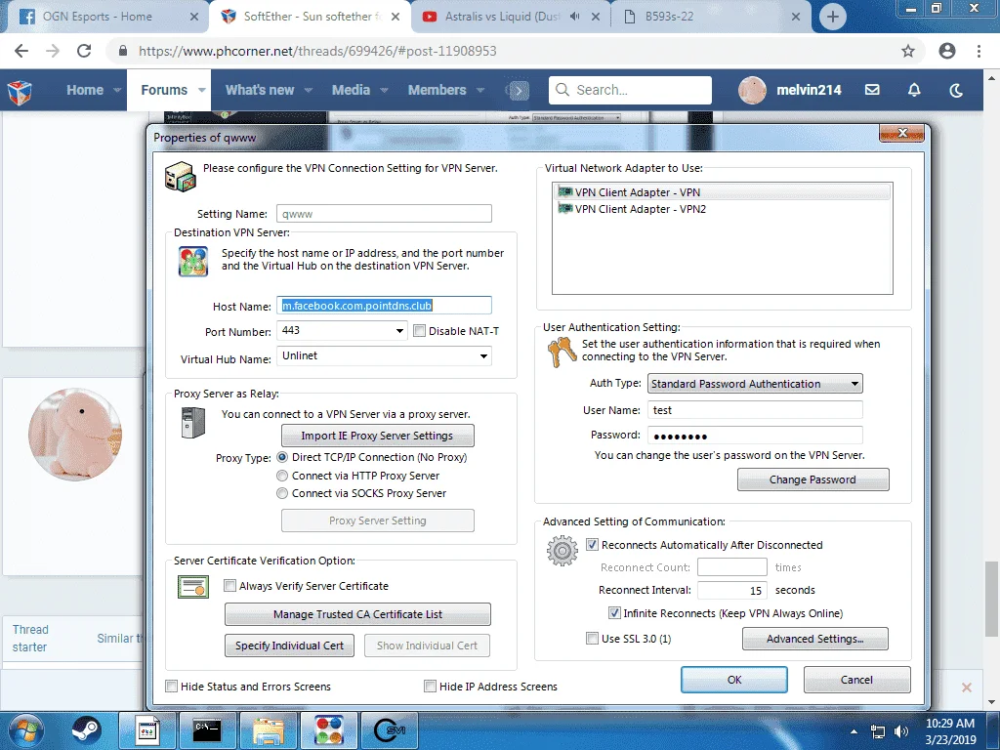Image resolution: width=1000 pixels, height=750 pixels.
Task: Open the Members menu item
Action: 437,91
